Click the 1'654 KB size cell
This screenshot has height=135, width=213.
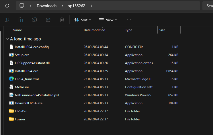click(x=172, y=71)
